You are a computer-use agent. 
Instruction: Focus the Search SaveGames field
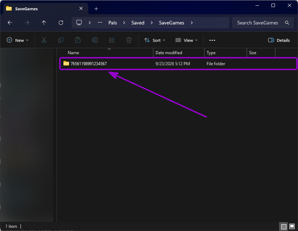point(263,23)
